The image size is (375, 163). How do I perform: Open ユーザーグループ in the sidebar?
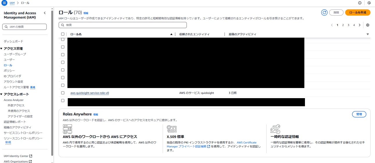[15, 54]
